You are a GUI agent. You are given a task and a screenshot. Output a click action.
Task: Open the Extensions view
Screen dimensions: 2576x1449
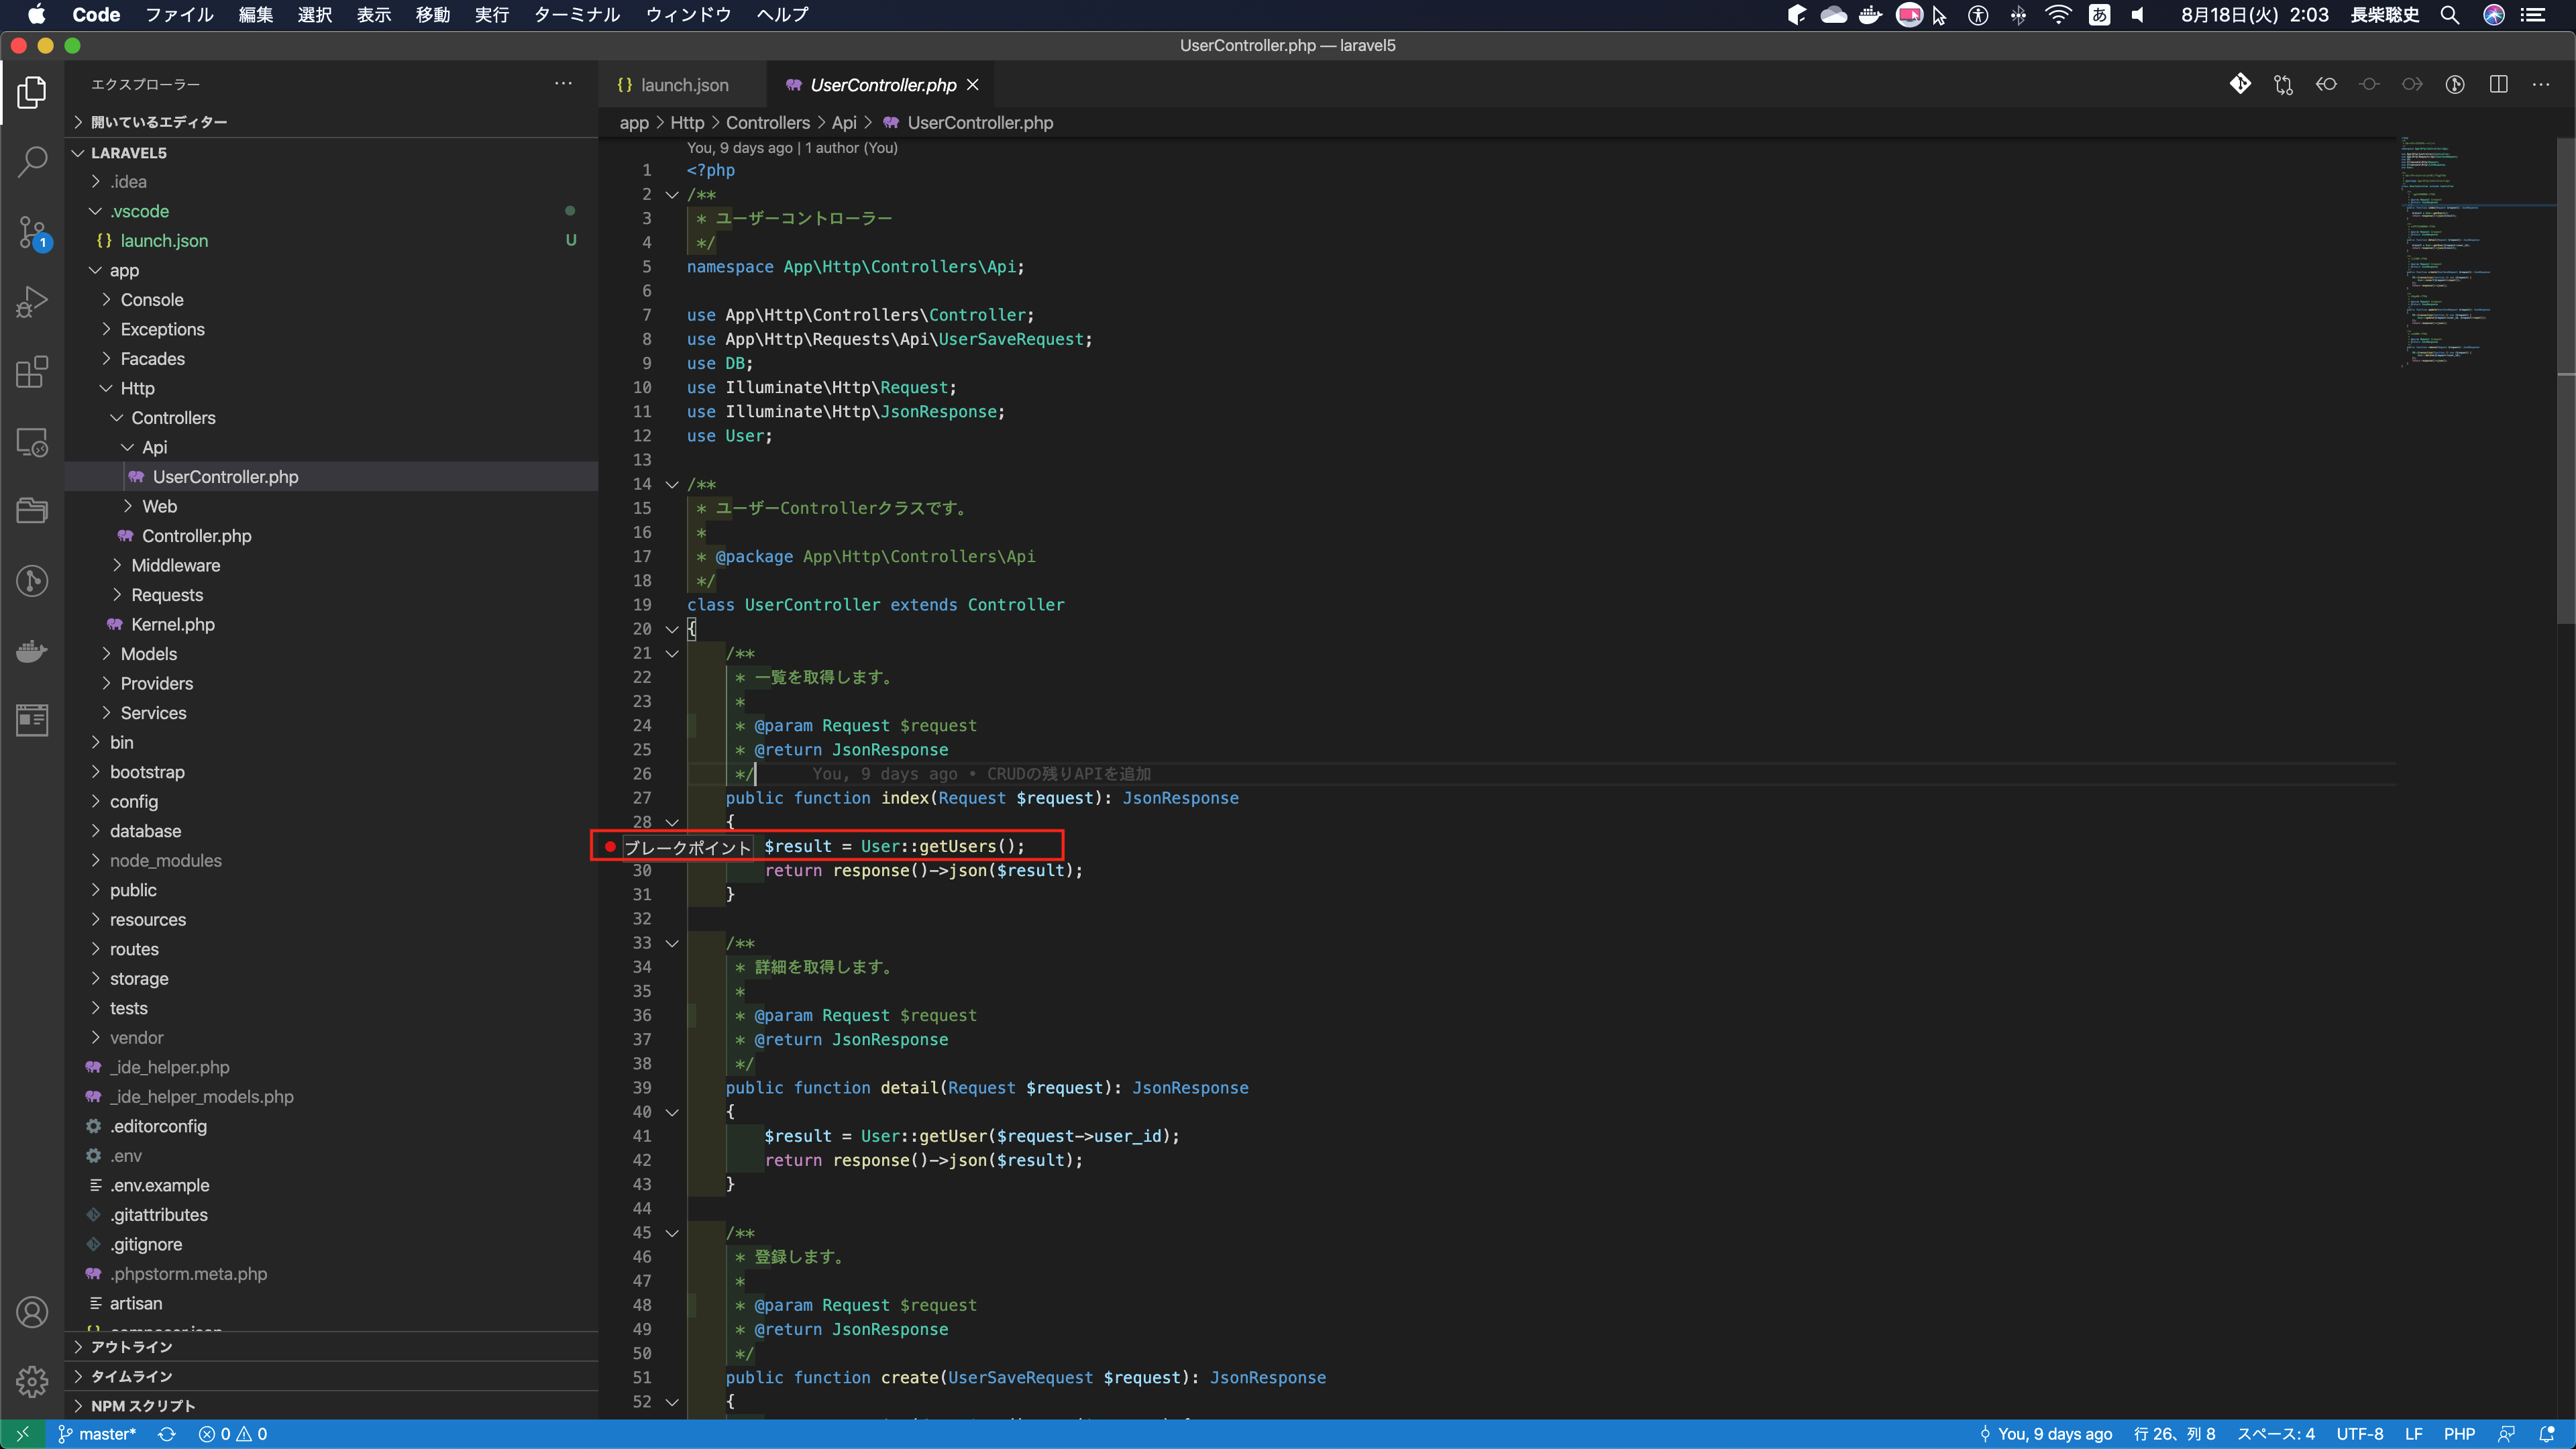tap(32, 372)
